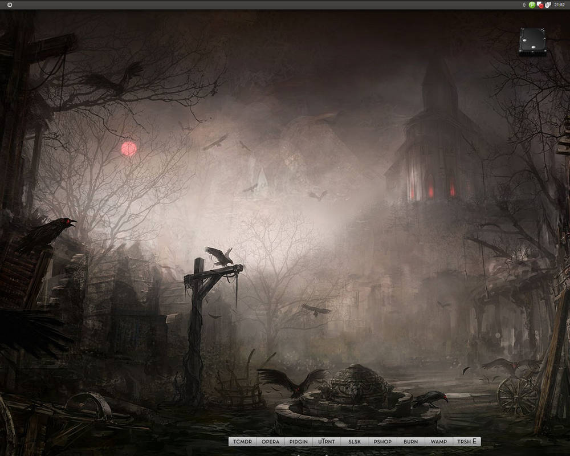Open the start orb in top bar

[x=10, y=5]
